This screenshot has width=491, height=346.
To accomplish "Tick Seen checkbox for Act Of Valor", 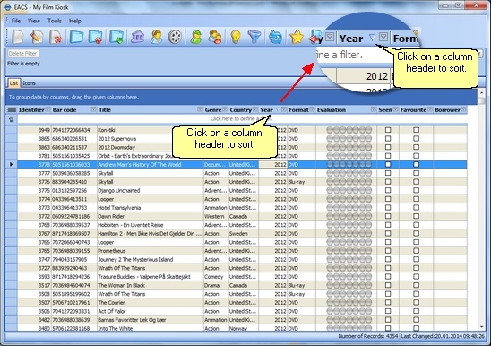I will (x=388, y=311).
